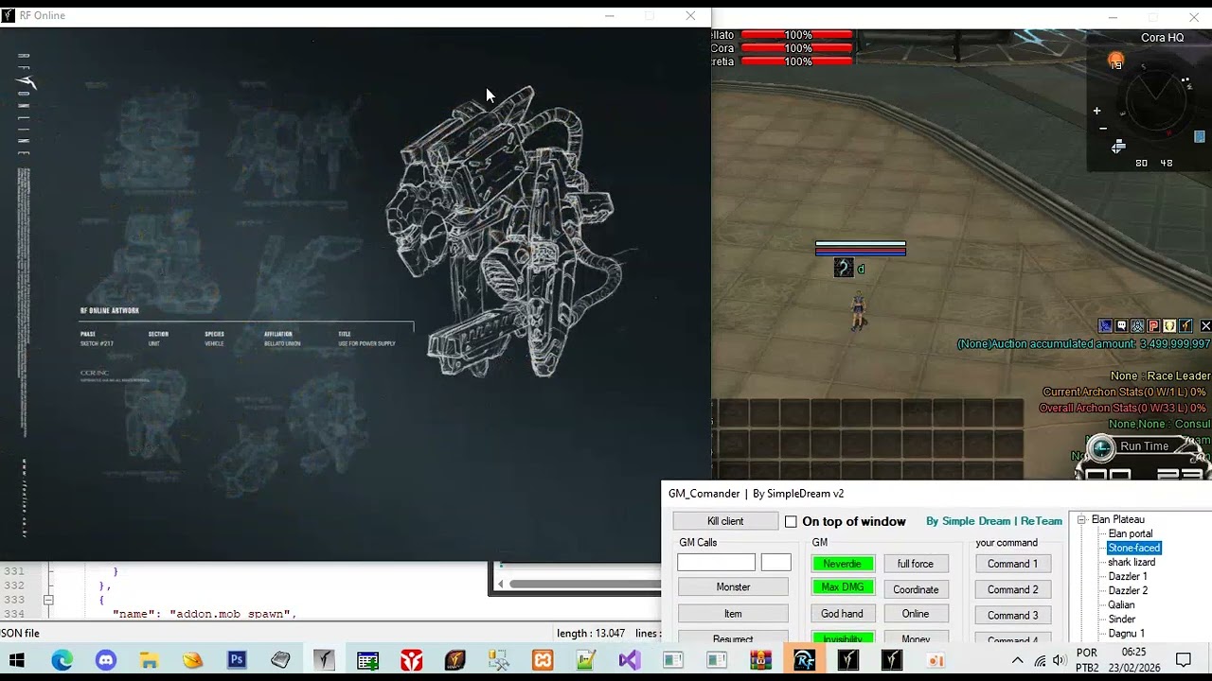Click minimap zoom out minus button
Image resolution: width=1212 pixels, height=681 pixels.
(1102, 128)
